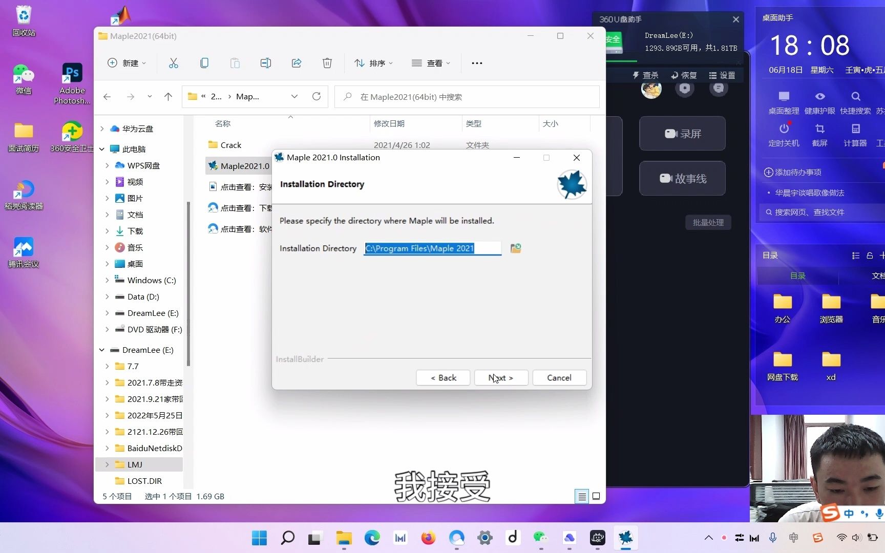The image size is (885, 553).
Task: Open the address bar history dropdown
Action: (294, 97)
